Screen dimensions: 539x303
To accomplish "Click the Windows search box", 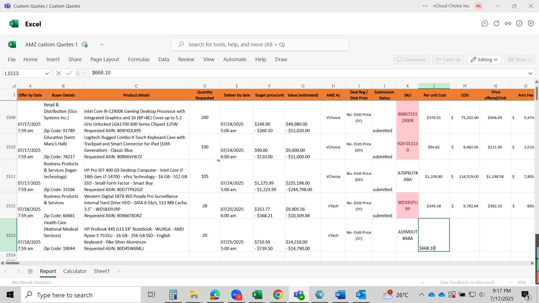I will point(81,295).
